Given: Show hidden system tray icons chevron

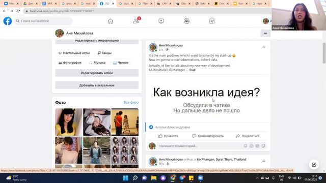Looking at the screenshot, I should 257,178.
